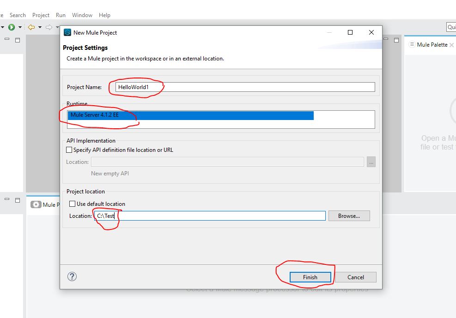Image resolution: width=456 pixels, height=318 pixels.
Task: Minimize the upper-left panel
Action: pyautogui.click(x=7, y=39)
